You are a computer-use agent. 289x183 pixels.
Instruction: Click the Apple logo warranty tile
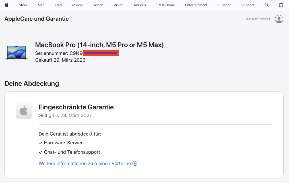pyautogui.click(x=24, y=111)
